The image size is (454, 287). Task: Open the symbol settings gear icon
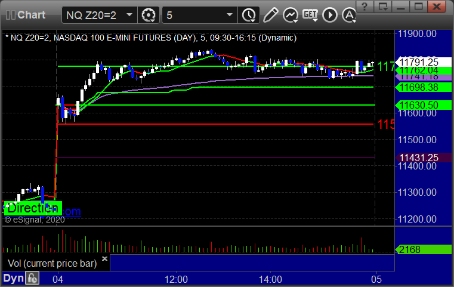tap(148, 15)
